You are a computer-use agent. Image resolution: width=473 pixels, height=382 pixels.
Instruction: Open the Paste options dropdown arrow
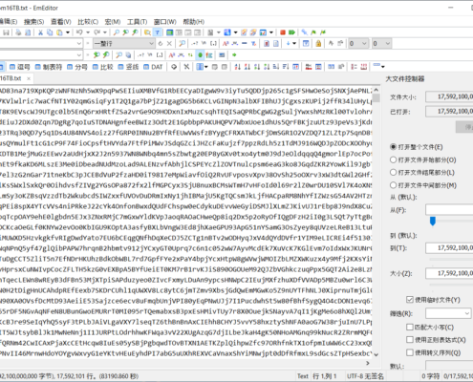click(68, 32)
